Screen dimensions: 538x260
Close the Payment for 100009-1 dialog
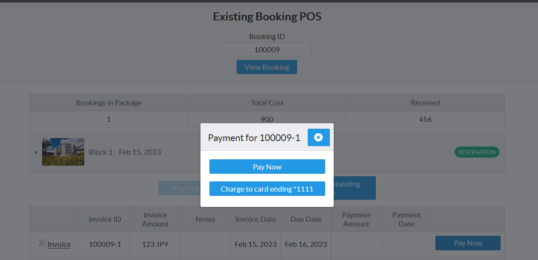pyautogui.click(x=318, y=137)
